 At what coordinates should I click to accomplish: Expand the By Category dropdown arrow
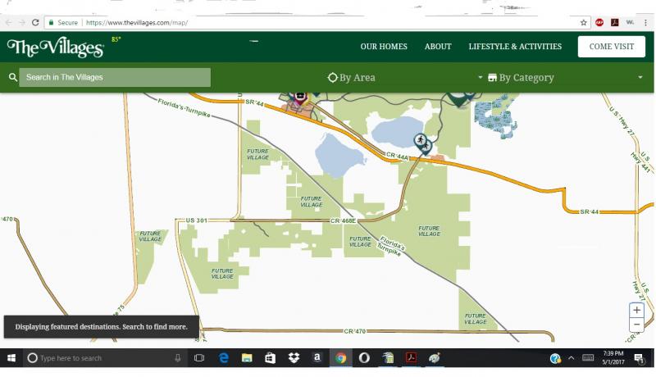pos(640,77)
